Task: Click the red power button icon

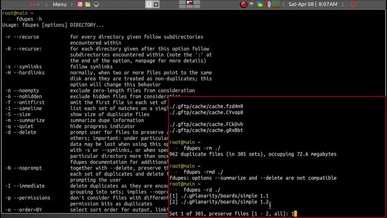Action: point(353,4)
